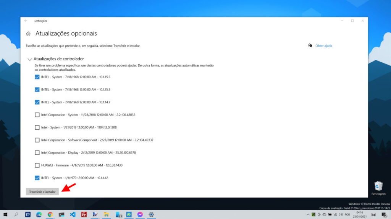Uncheck the INTEL - System 10.1.15.5 update
Screen dimensions: 391x219
click(x=37, y=77)
